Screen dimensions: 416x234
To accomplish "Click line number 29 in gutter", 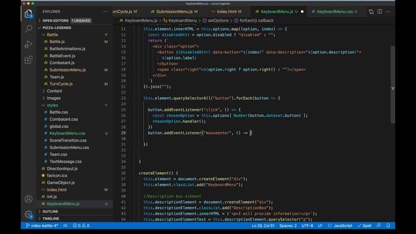I will point(123,133).
